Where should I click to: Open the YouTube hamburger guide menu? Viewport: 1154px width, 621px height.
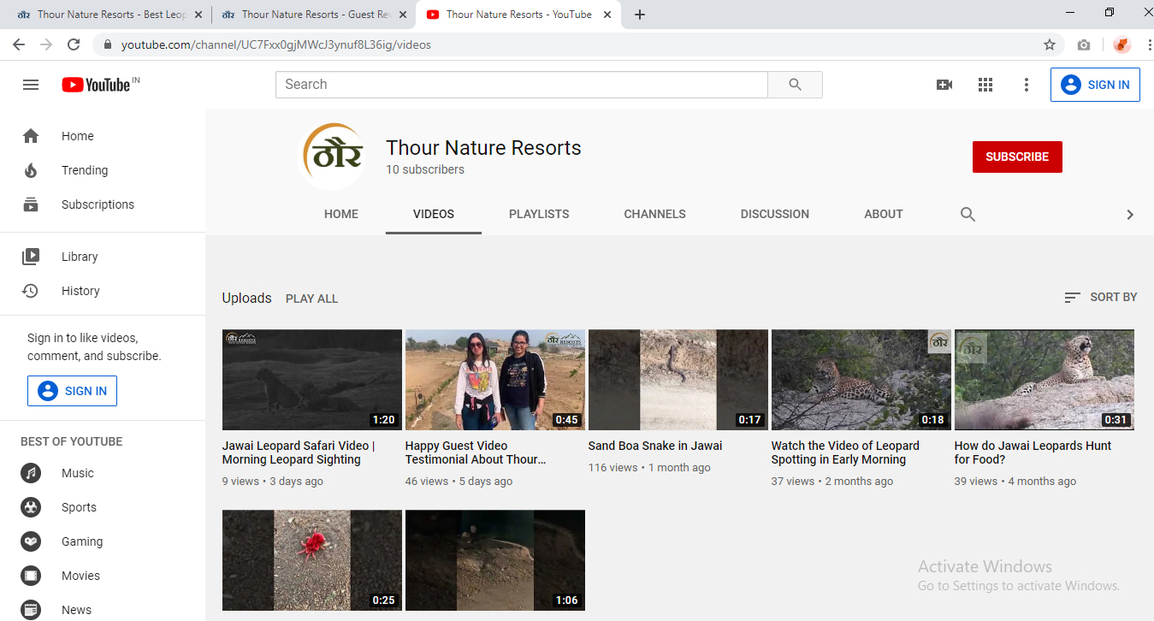(31, 85)
